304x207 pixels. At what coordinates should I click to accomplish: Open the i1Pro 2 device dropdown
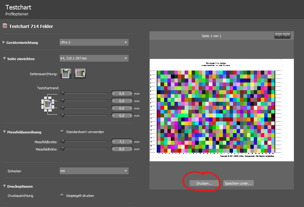click(94, 43)
